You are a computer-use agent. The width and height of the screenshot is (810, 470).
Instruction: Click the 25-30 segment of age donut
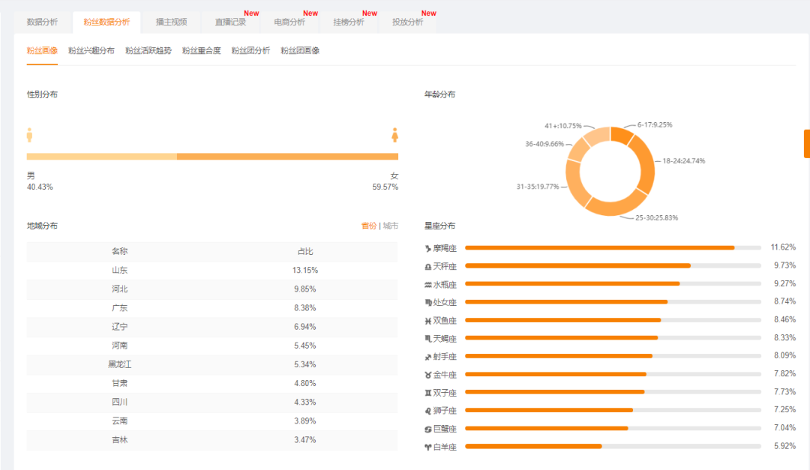[x=615, y=207]
